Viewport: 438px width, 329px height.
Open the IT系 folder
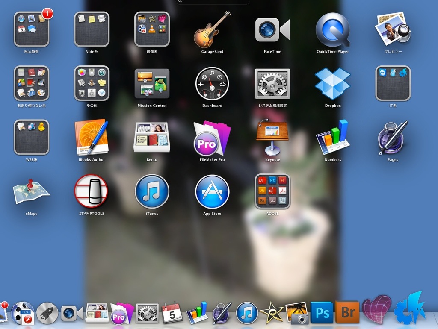coord(393,83)
